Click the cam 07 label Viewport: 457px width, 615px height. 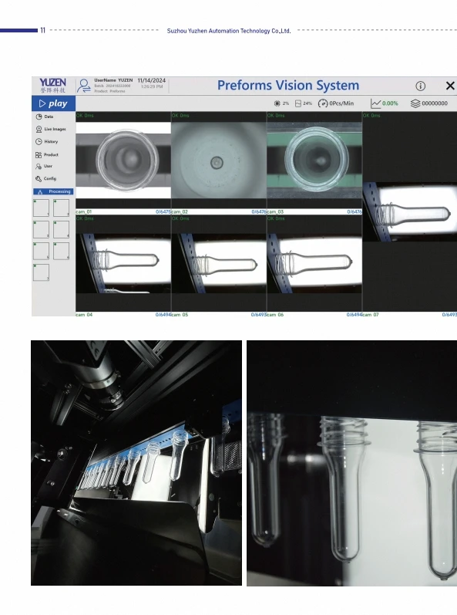tap(371, 315)
